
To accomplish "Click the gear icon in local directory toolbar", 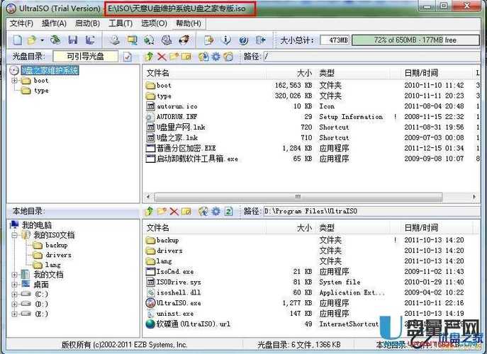I will coord(216,211).
